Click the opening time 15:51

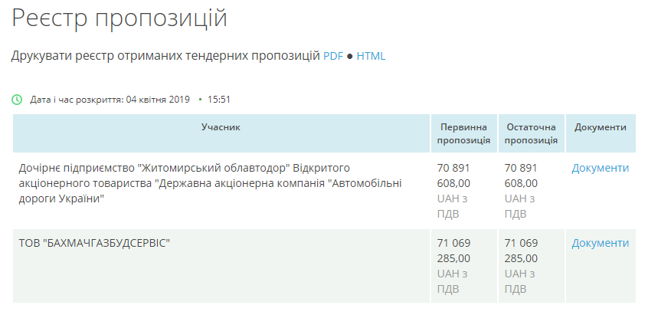tap(219, 100)
